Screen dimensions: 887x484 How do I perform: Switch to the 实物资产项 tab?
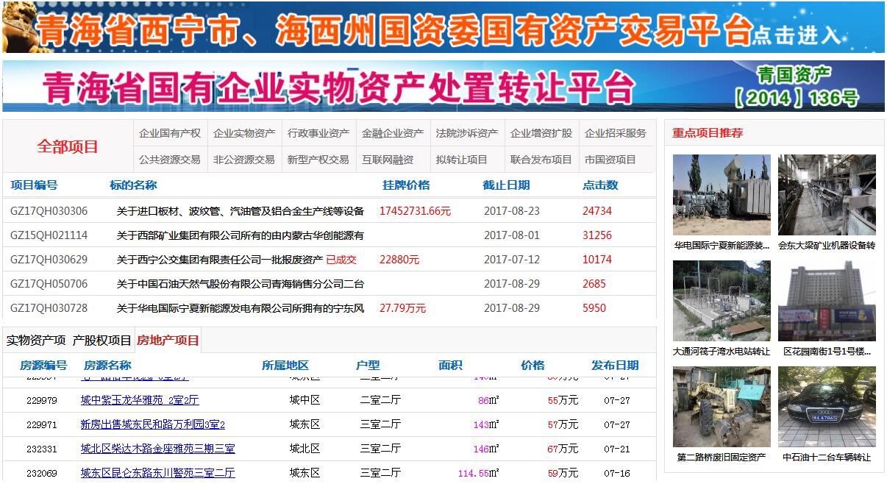pyautogui.click(x=36, y=341)
